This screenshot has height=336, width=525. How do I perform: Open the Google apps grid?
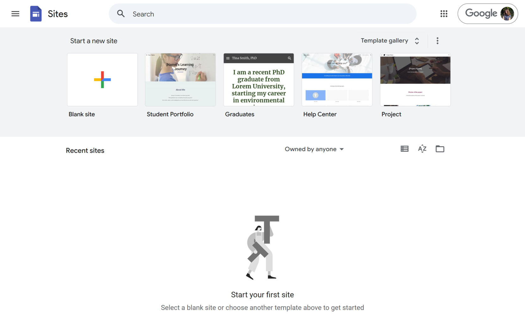(x=444, y=14)
